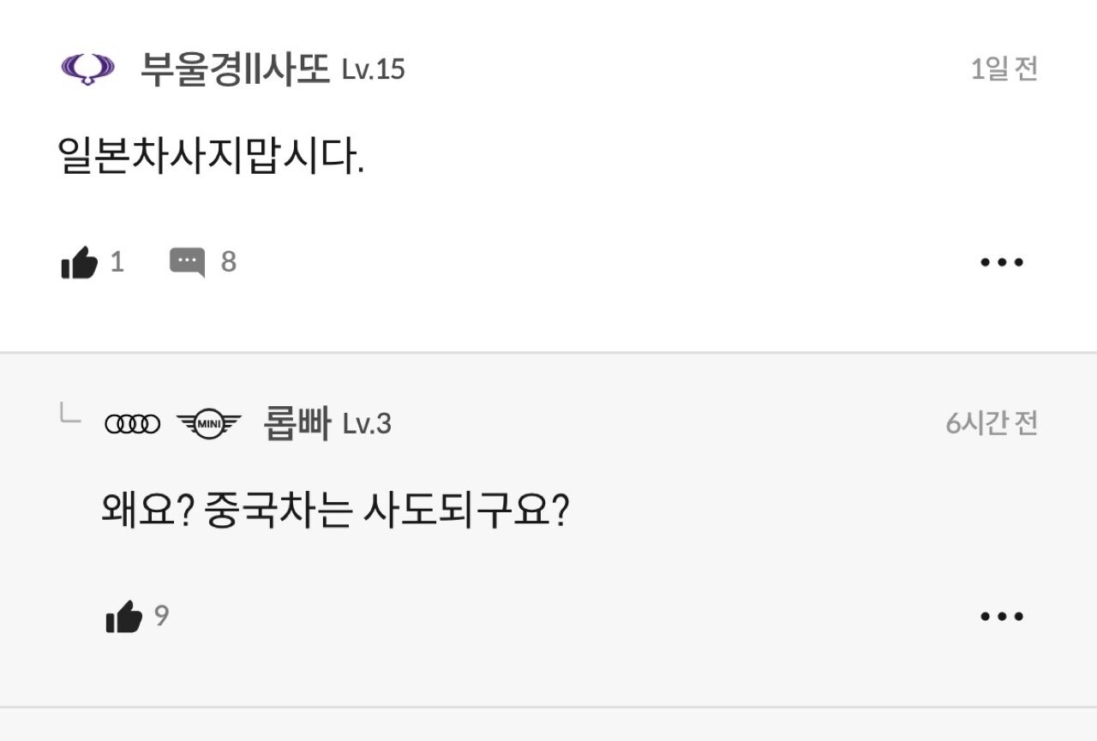Like the reply by 롭빠
This screenshot has height=741, width=1097.
click(124, 617)
